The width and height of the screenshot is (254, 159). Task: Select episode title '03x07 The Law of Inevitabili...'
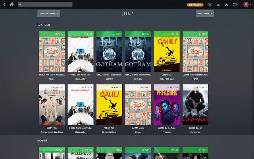[52, 75]
